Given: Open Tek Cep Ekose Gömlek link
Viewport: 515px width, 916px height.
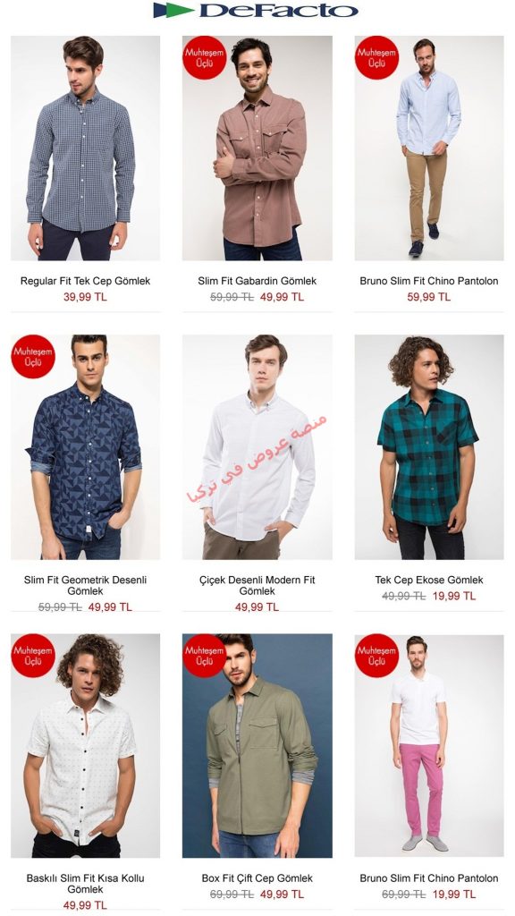Looking at the screenshot, I should click(429, 580).
